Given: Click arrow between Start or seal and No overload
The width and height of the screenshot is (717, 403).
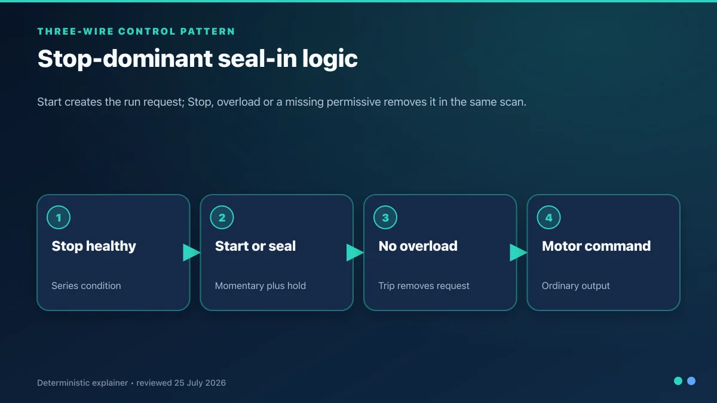Looking at the screenshot, I should pos(356,253).
